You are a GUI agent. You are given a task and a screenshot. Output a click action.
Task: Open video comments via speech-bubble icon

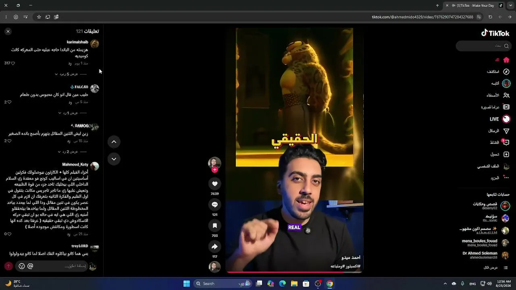coord(214,205)
